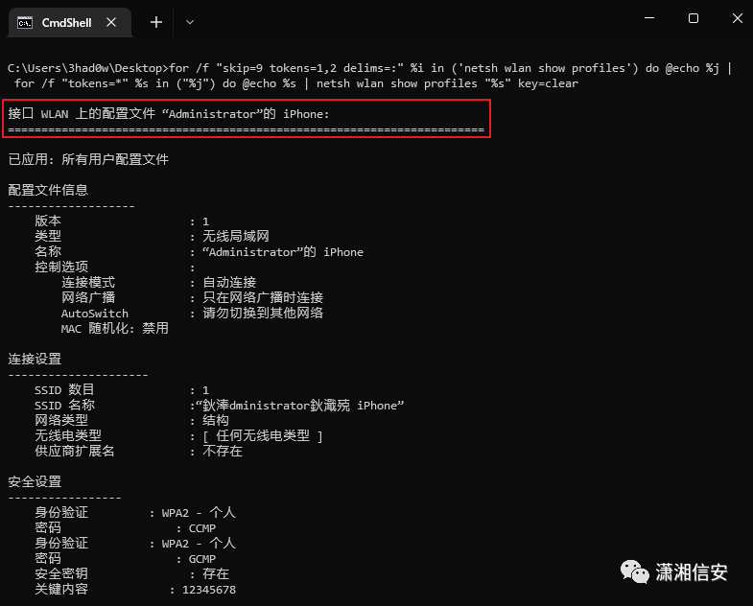
Task: Click the '连接设置' heading
Action: point(35,360)
